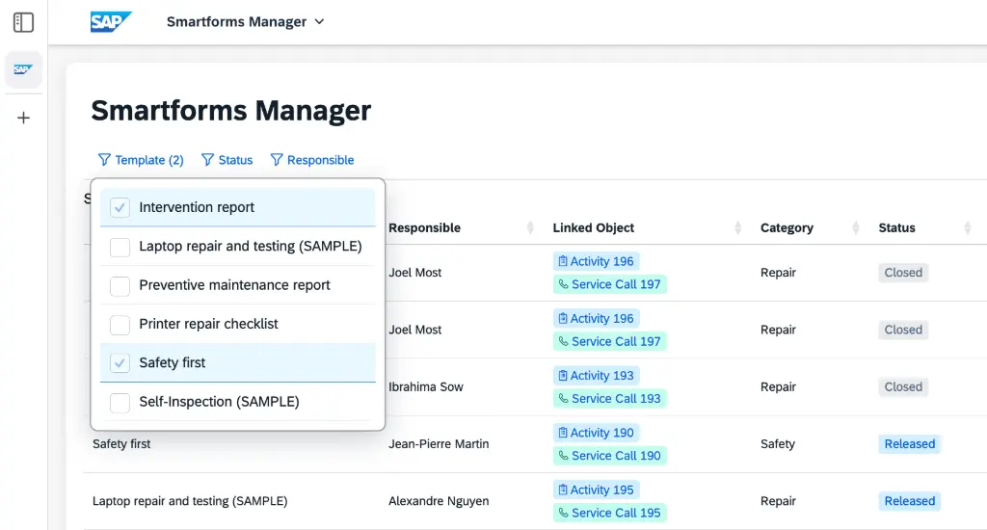Select Preventive maintenance report option label
The image size is (987, 530).
234,285
